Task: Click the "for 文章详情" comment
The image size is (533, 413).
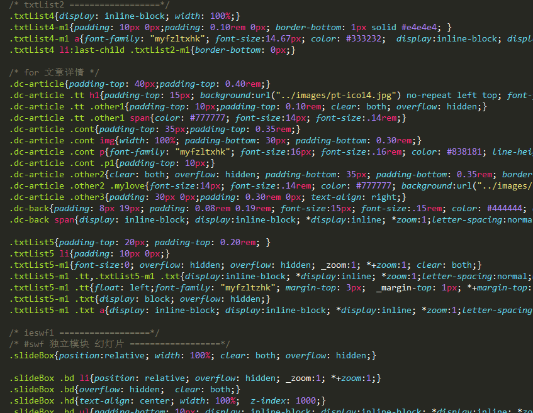Action: click(x=53, y=72)
